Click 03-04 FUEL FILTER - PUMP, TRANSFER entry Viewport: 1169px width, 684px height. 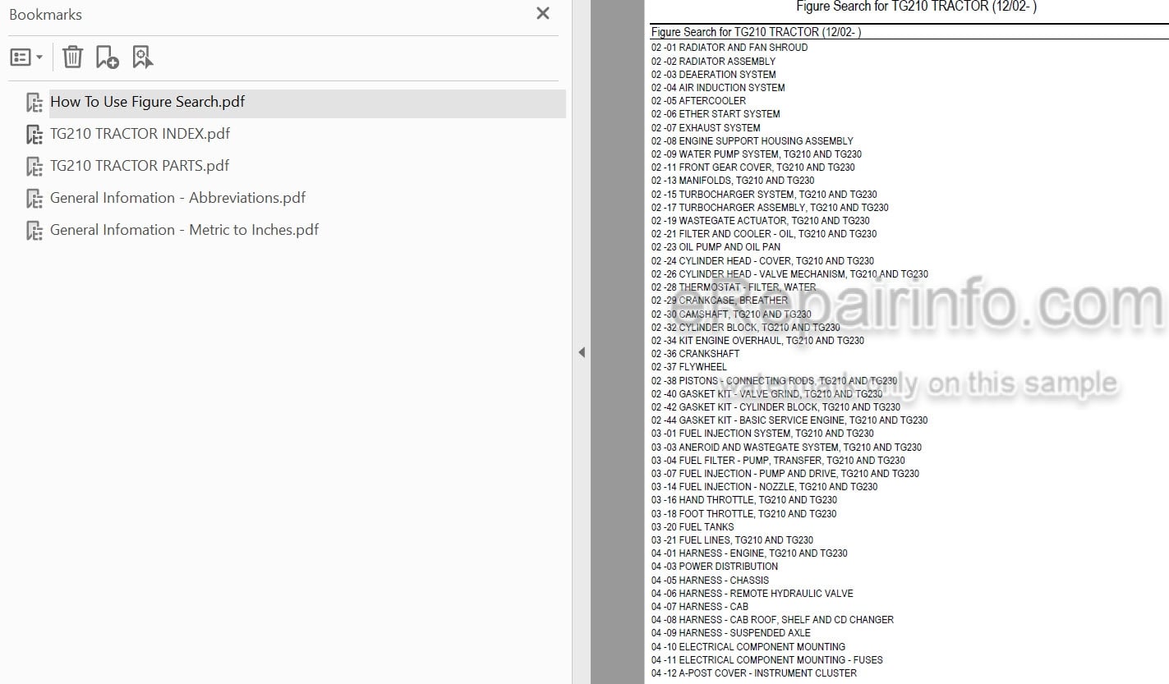pos(778,461)
